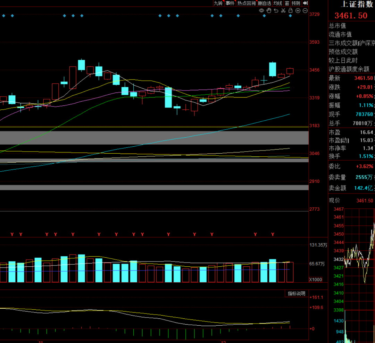Click the latest red candlestick
The image size is (375, 343).
290,71
